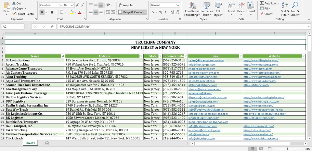Click the AutoSum sigma icon
The width and height of the screenshot is (312, 151).
[x=262, y=3]
